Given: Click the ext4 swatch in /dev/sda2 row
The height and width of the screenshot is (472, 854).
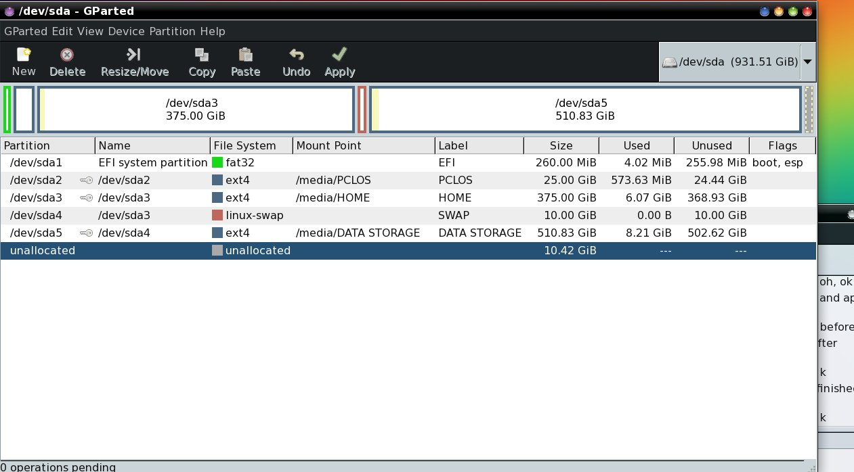Looking at the screenshot, I should pyautogui.click(x=217, y=180).
